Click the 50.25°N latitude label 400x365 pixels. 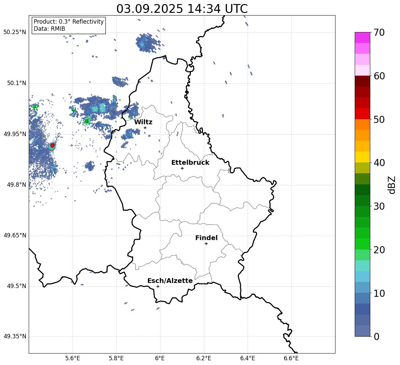15,32
